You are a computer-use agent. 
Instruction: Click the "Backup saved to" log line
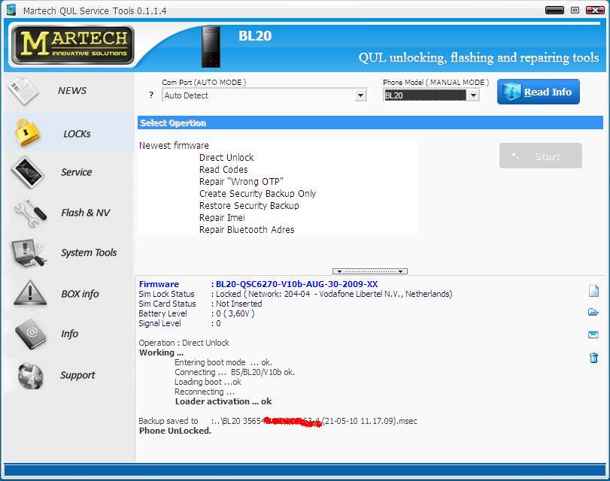tap(278, 421)
